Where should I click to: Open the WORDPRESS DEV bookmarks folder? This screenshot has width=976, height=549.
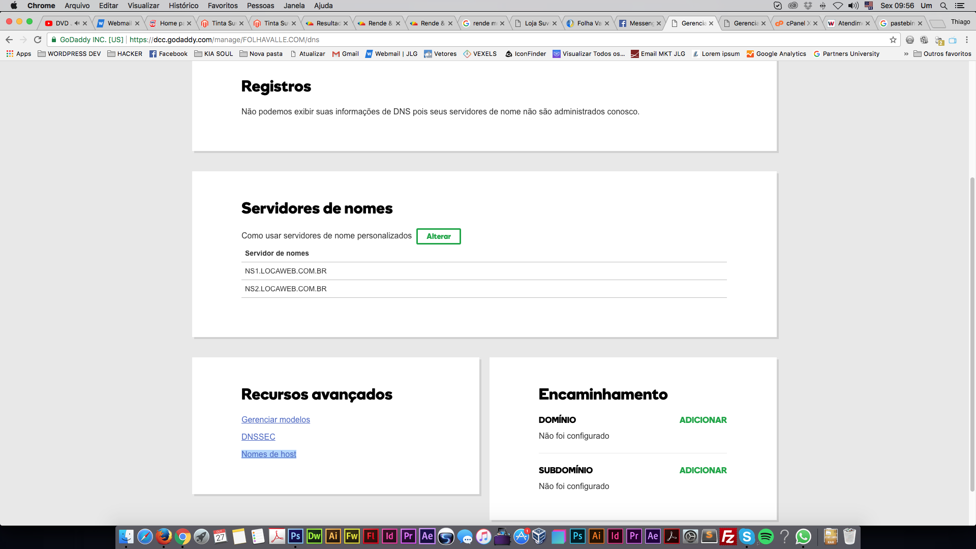pos(70,54)
